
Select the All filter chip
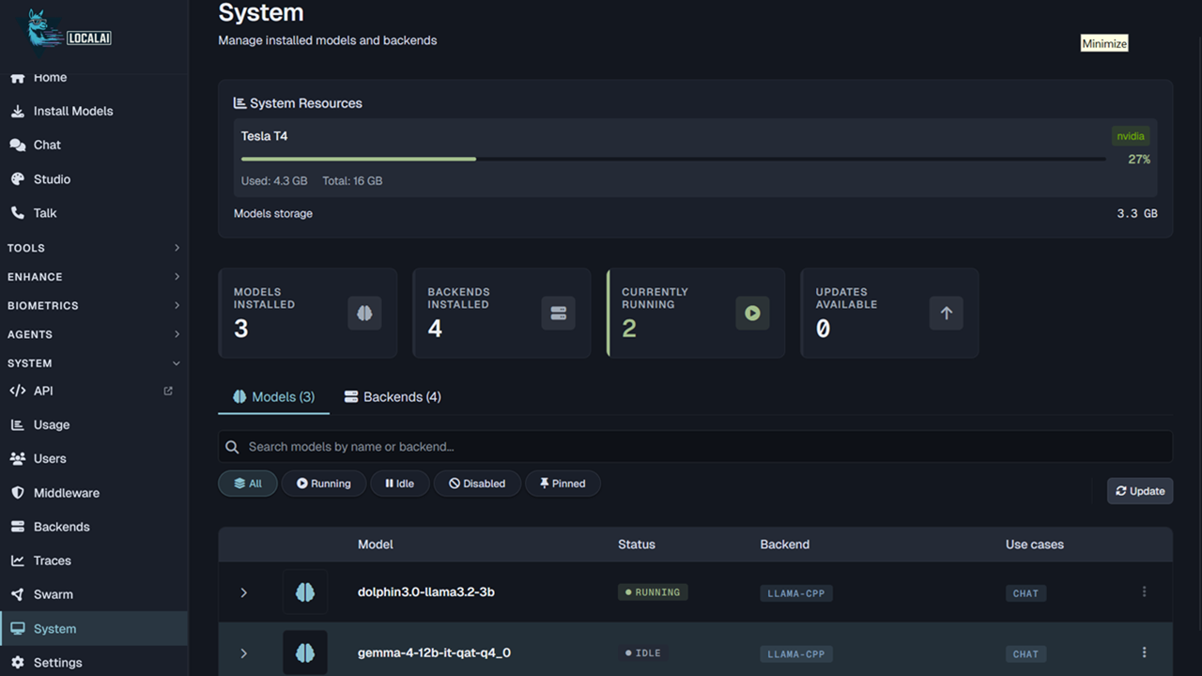(x=248, y=484)
